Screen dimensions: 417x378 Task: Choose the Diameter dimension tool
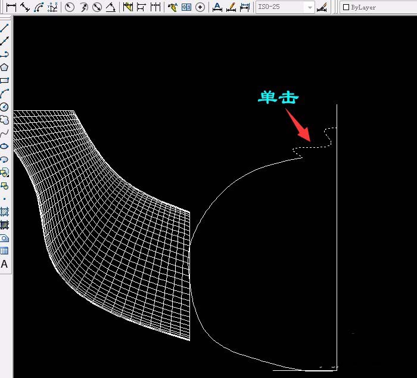pos(97,7)
